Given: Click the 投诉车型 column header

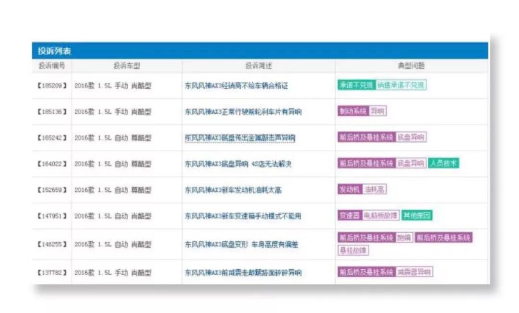Looking at the screenshot, I should click(x=127, y=66).
